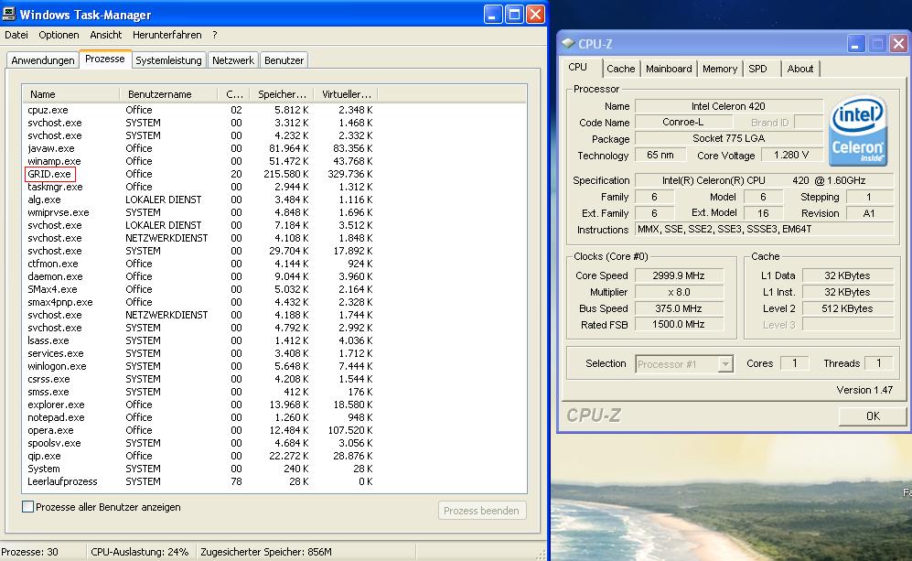Click the OK button in CPU-Z
Image resolution: width=912 pixels, height=561 pixels.
(x=873, y=416)
